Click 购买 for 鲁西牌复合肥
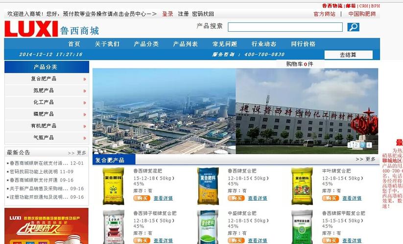Image resolution: width=403 pixels, height=244 pixels. tap(236, 198)
